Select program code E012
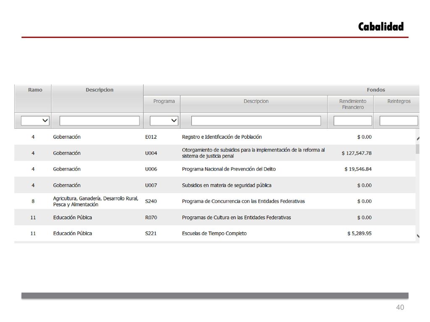The width and height of the screenshot is (430, 322). coord(151,137)
